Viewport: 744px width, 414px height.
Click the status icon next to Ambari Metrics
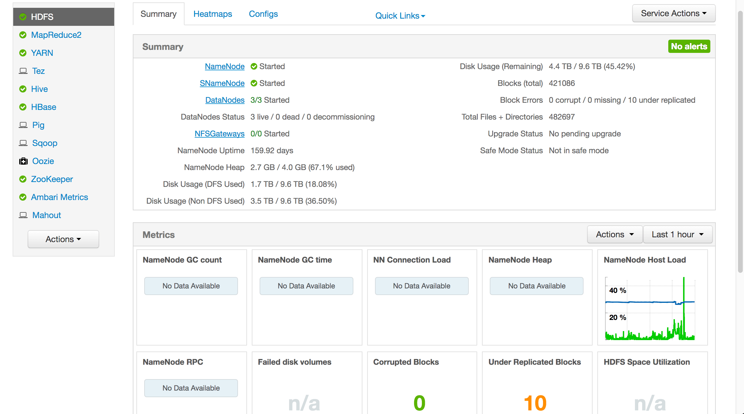pos(23,197)
